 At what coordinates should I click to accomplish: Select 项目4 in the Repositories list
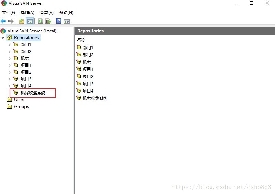(x=88, y=91)
